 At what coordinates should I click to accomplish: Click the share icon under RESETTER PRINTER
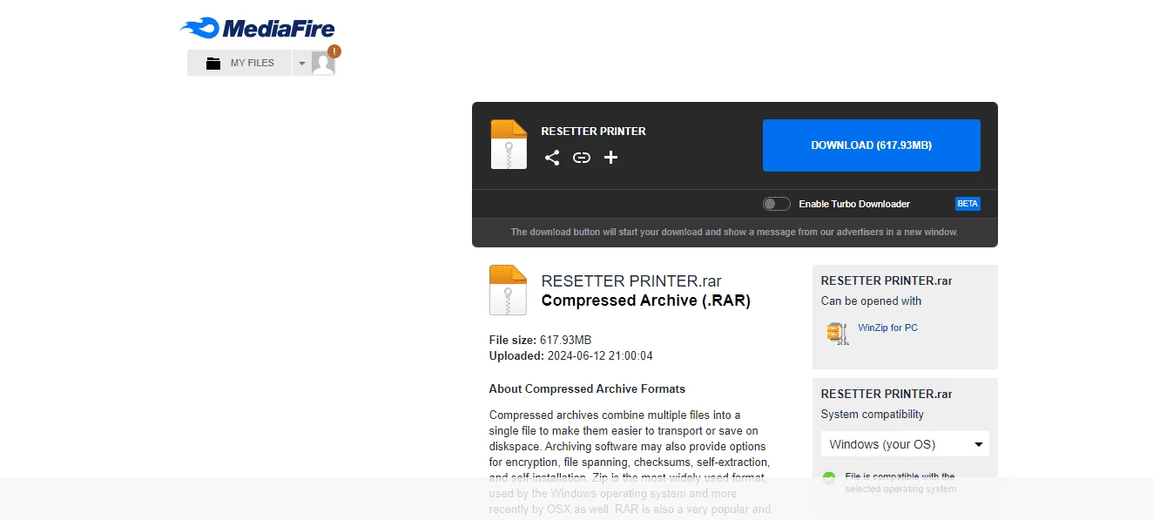(552, 158)
